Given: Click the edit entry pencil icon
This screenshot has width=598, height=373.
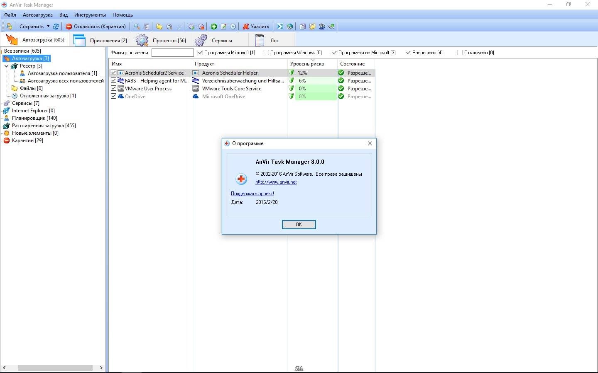Looking at the screenshot, I should [x=223, y=27].
